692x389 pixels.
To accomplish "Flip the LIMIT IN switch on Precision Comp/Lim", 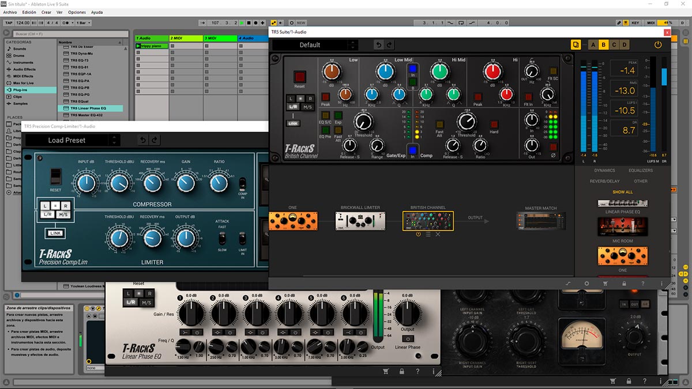I will tap(242, 238).
